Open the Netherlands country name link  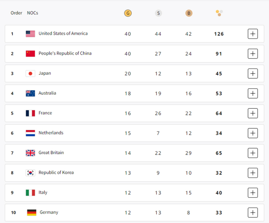(51, 133)
